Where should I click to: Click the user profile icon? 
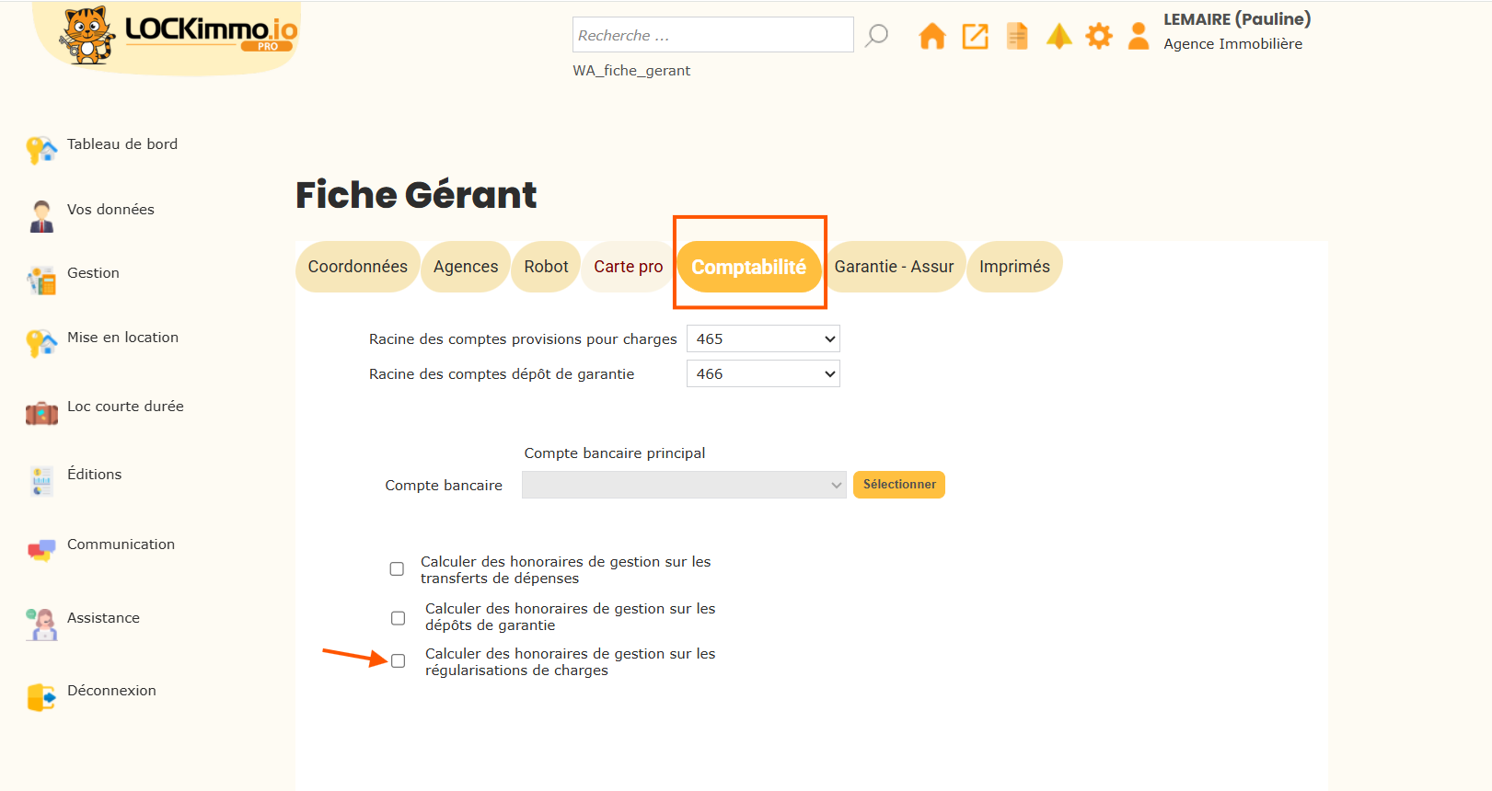pyautogui.click(x=1139, y=36)
